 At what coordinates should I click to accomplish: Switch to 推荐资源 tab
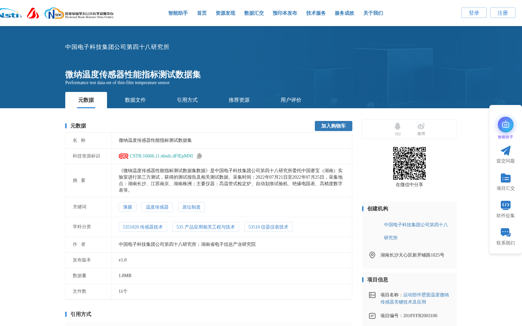point(239,100)
